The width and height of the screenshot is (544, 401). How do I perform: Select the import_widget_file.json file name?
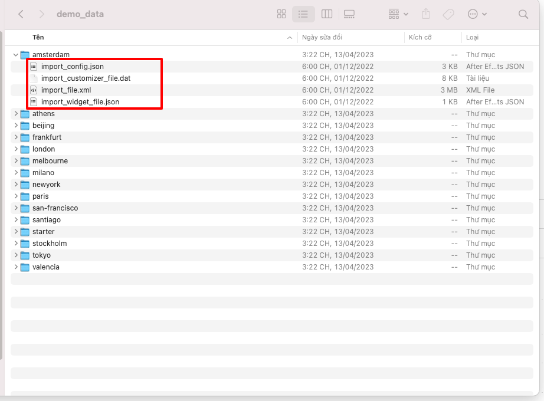pyautogui.click(x=80, y=102)
